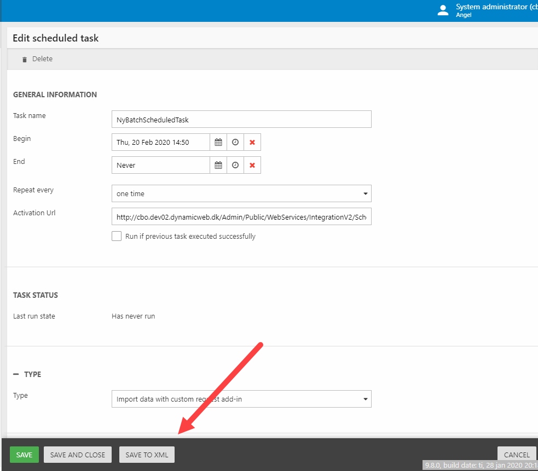
Task: Open the Begin date calendar picker
Action: (x=218, y=142)
